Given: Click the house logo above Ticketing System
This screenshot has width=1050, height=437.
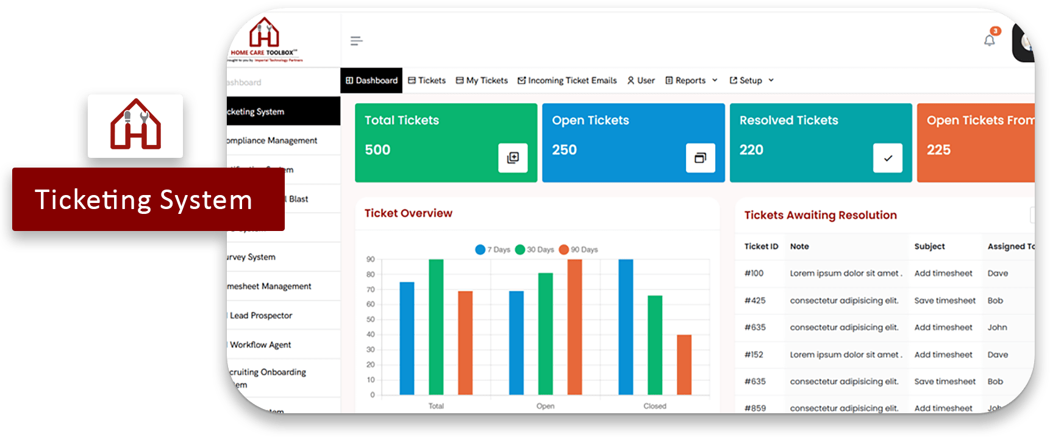Looking at the screenshot, I should tap(135, 126).
